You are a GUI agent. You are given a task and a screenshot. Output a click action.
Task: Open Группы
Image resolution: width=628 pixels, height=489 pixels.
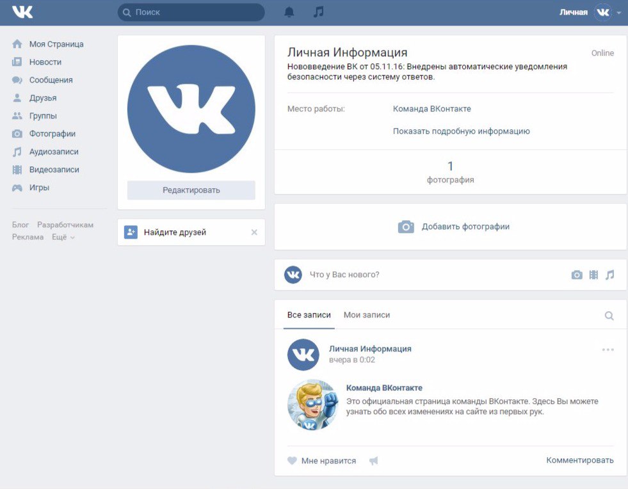click(x=43, y=116)
